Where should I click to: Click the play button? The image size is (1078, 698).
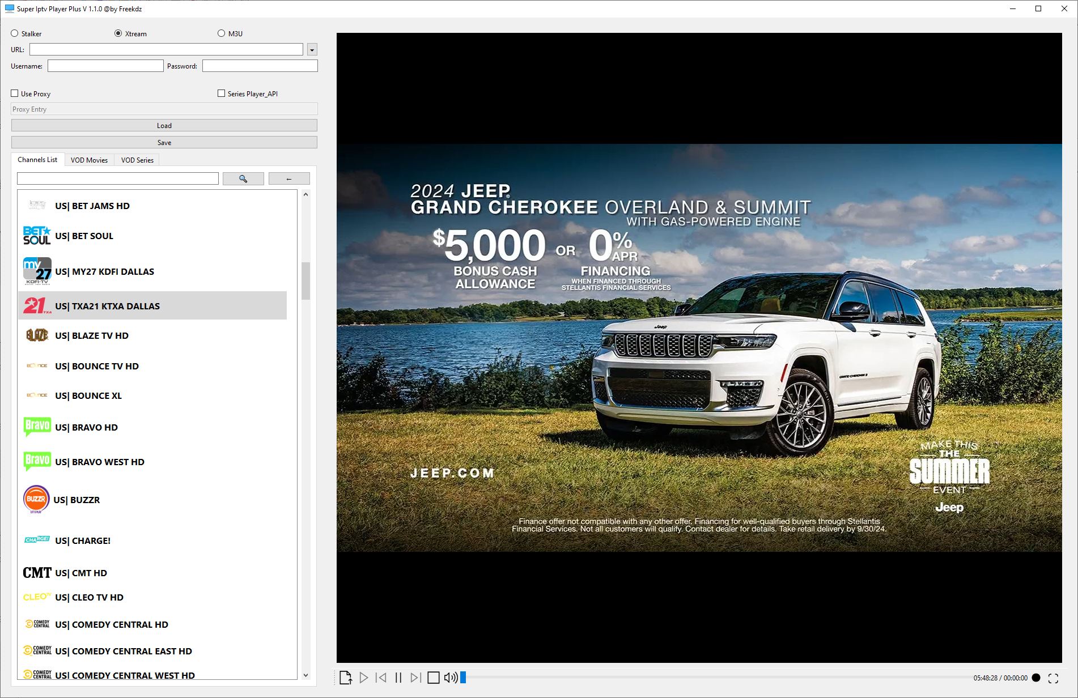[364, 678]
